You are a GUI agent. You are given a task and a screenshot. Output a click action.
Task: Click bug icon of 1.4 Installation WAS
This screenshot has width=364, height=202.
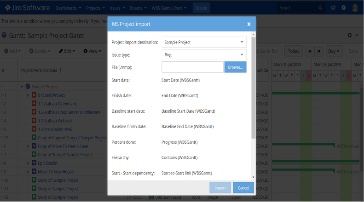pos(34,129)
